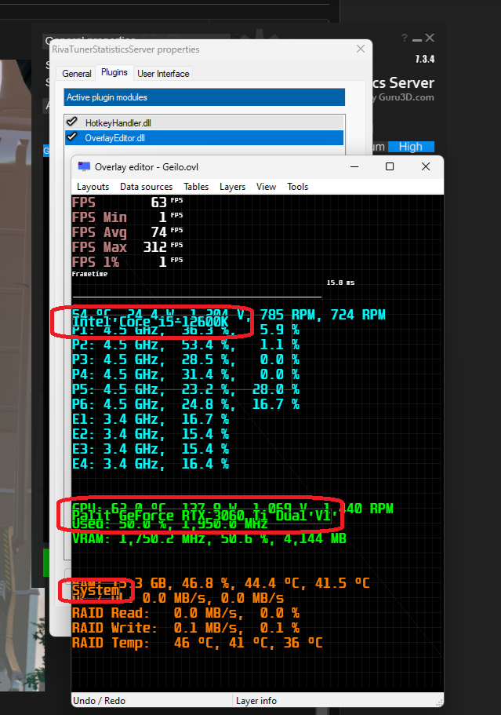This screenshot has width=501, height=715.
Task: Switch to the User Interface tab
Action: 163,74
